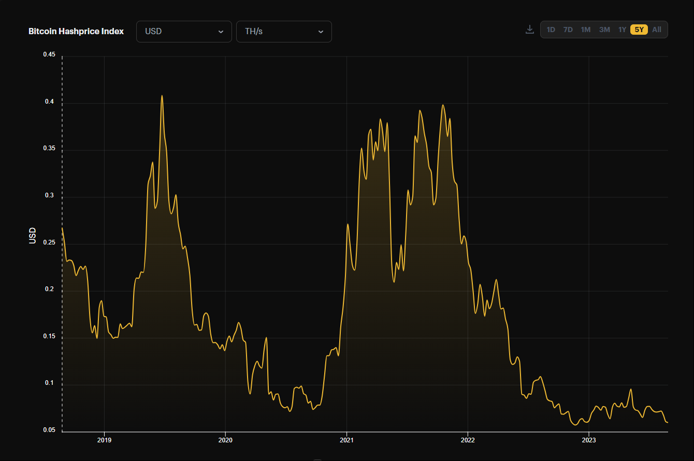Select the 2021 x-axis year marker
Viewport: 694px width, 461px height.
346,440
